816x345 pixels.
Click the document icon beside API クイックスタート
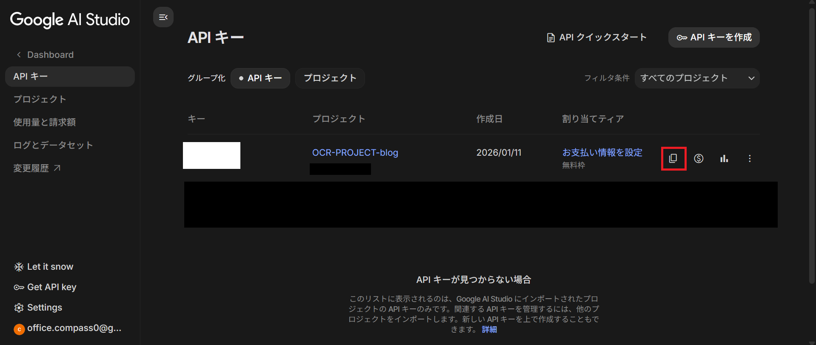551,38
